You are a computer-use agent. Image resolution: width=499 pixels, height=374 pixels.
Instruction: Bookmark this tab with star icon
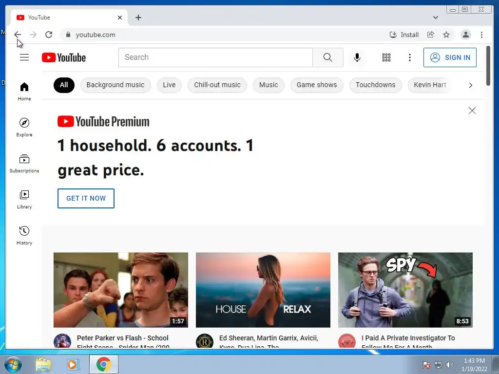(x=446, y=35)
